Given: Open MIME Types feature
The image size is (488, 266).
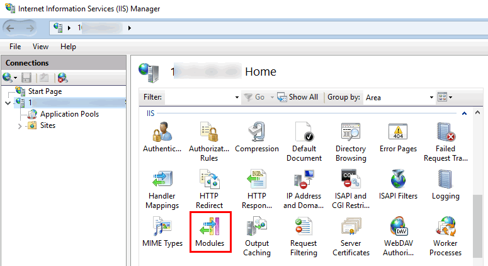Looking at the screenshot, I should [x=162, y=232].
